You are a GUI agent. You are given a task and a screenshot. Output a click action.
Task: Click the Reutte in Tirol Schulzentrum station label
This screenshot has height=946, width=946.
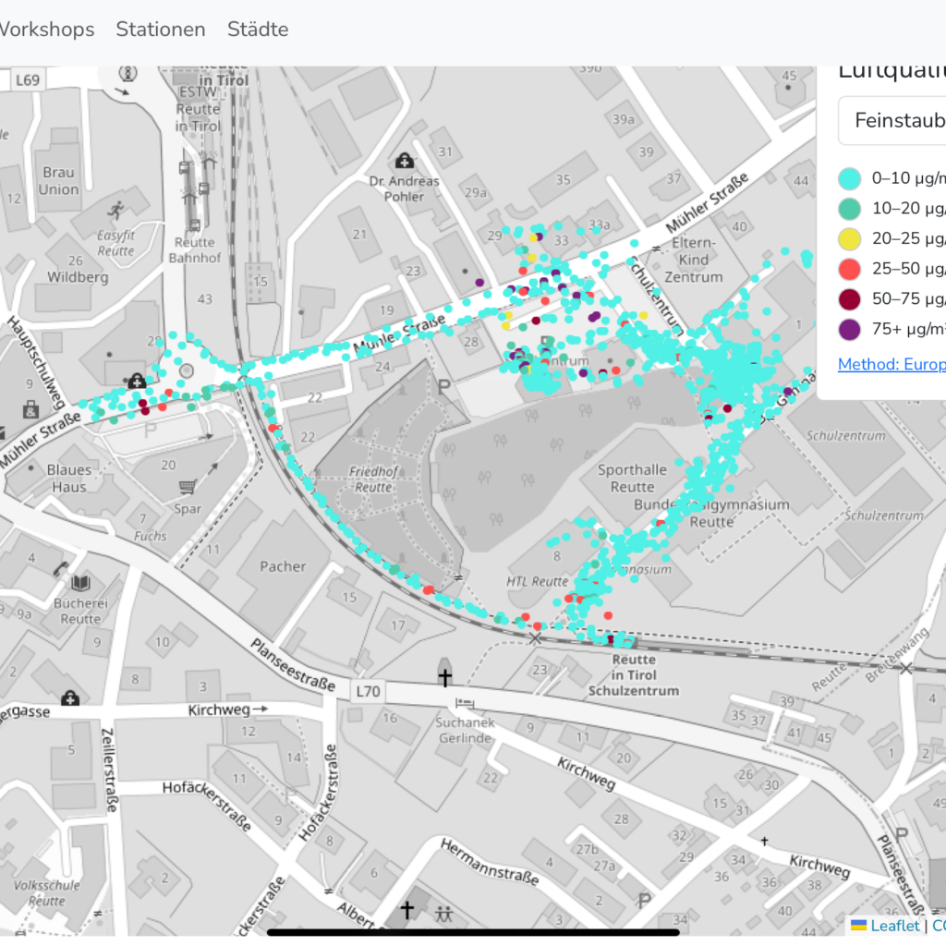click(634, 675)
